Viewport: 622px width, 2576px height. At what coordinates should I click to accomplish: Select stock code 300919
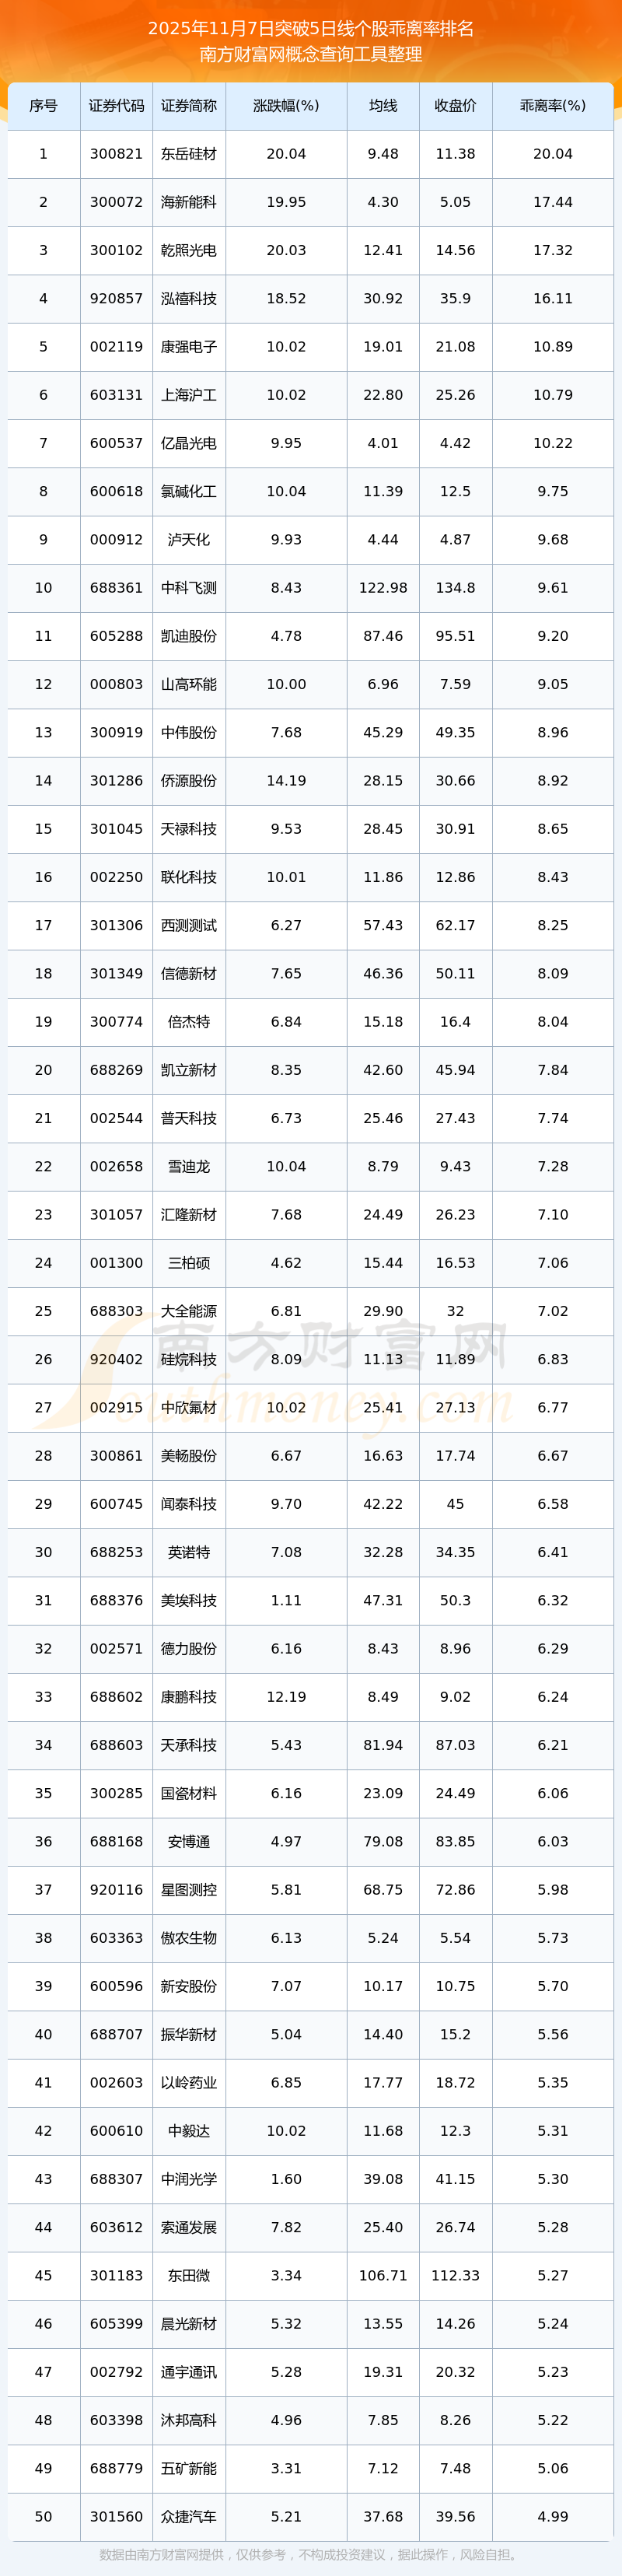pyautogui.click(x=116, y=732)
